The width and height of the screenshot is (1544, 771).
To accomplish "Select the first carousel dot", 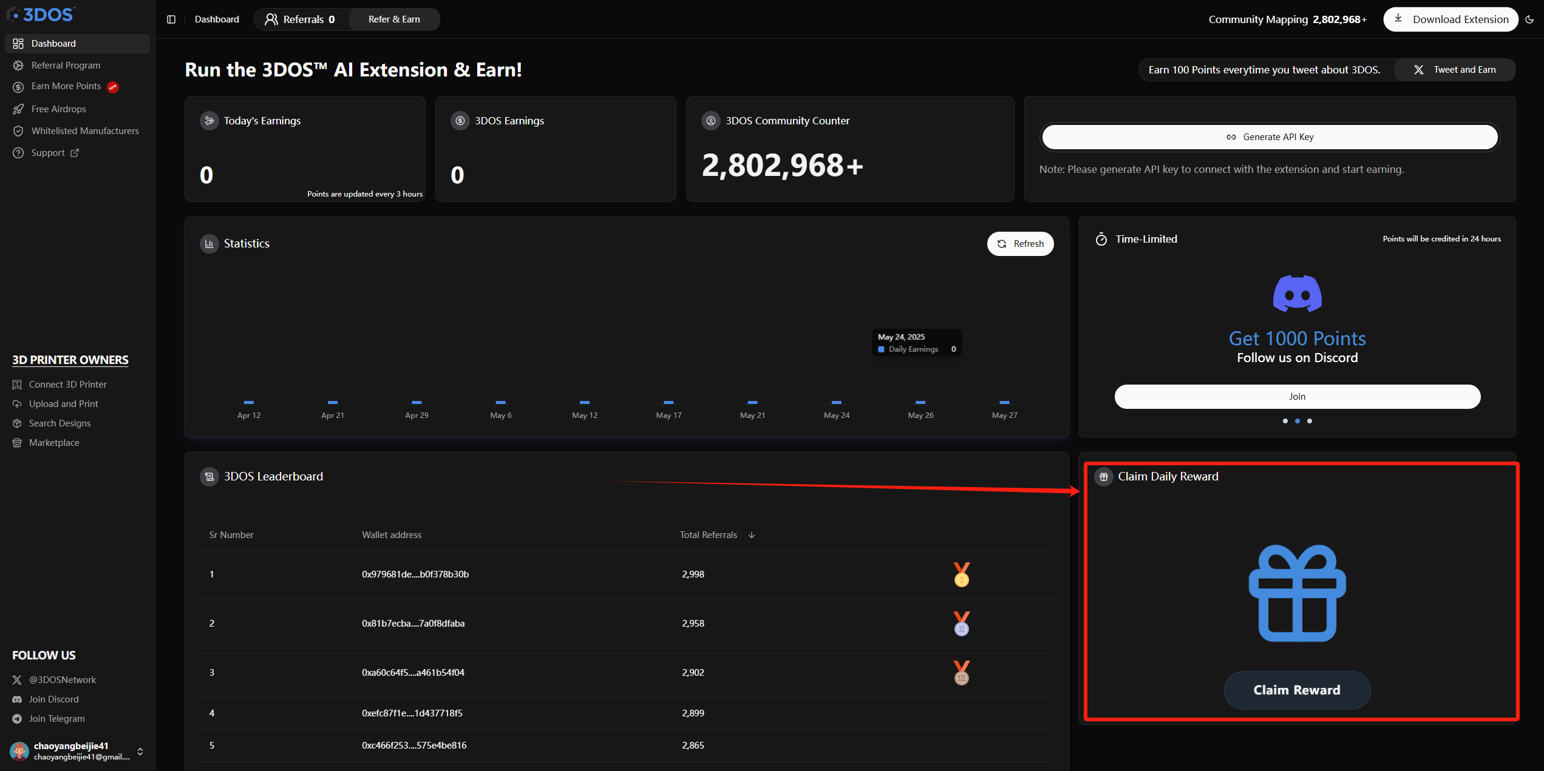I will (1285, 421).
